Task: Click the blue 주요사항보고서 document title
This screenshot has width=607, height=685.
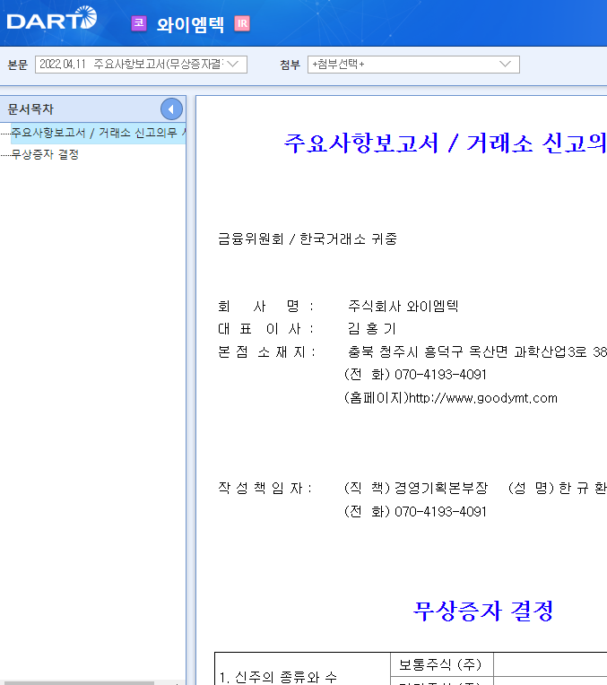Action: (445, 143)
